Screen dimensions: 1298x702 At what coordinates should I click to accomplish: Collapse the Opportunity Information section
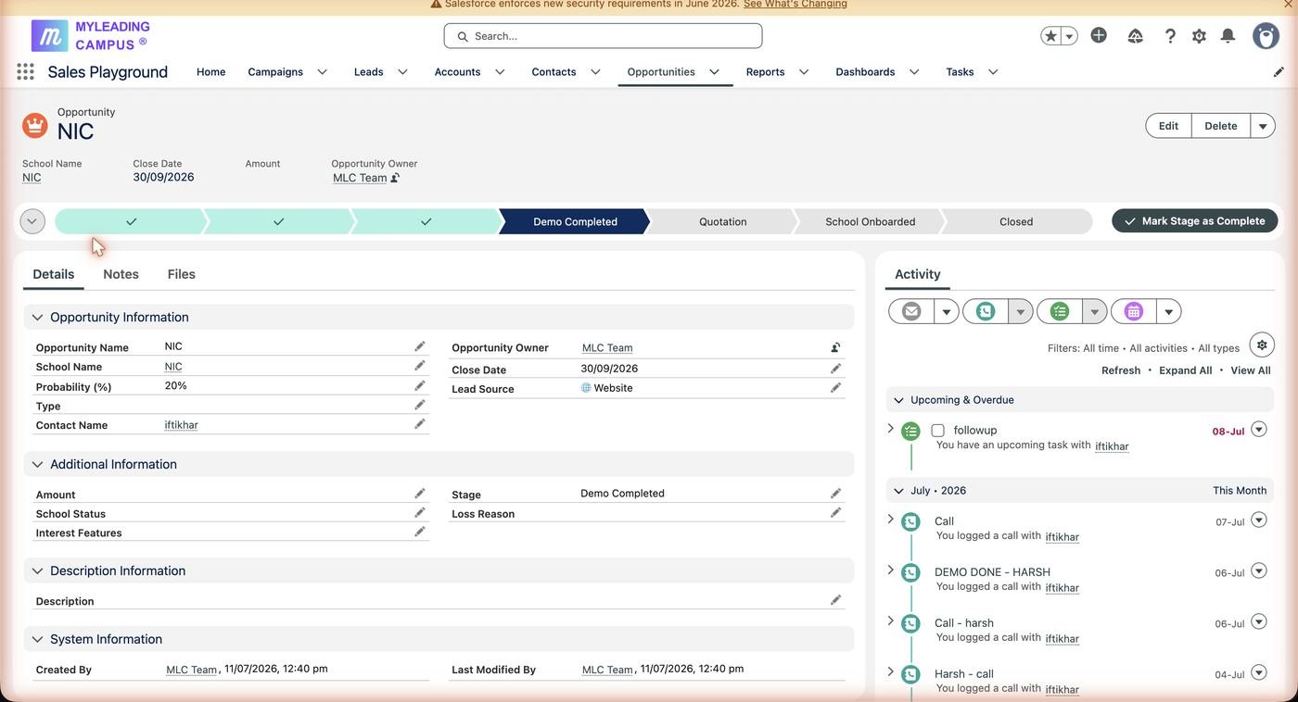37,317
